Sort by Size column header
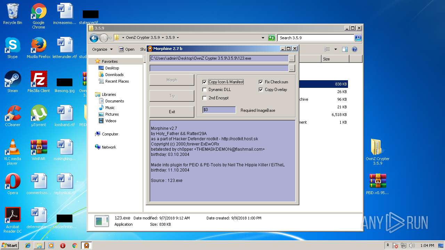This screenshot has height=250, width=445. coord(335,59)
